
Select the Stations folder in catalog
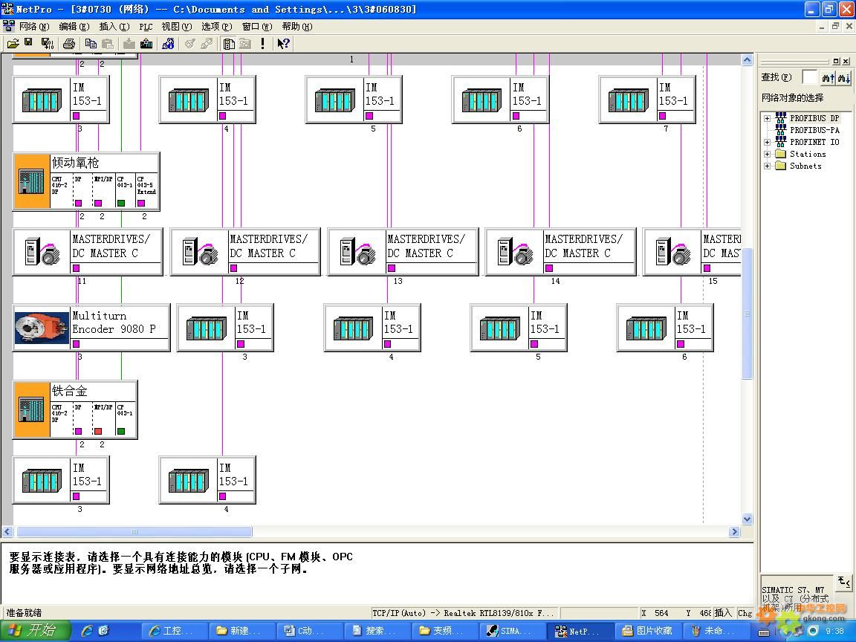point(808,155)
